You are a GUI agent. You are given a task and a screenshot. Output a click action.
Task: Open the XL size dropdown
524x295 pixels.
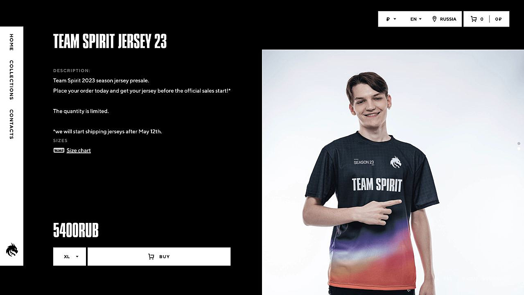click(70, 256)
